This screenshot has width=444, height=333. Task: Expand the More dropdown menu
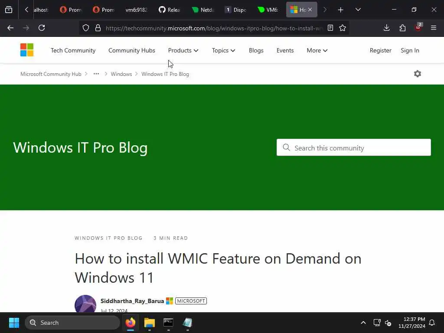317,50
